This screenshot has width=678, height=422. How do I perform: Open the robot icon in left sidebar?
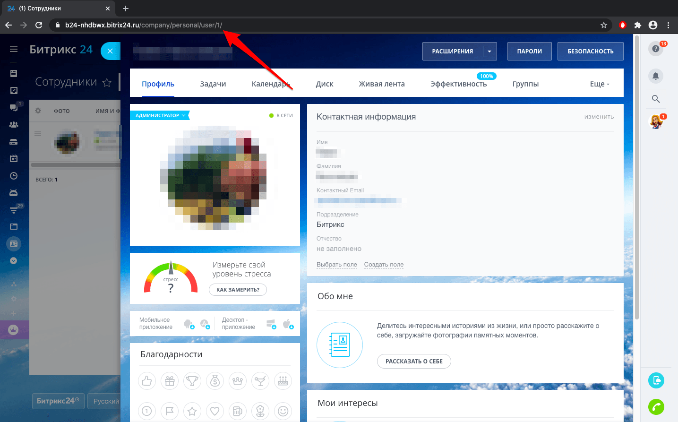pyautogui.click(x=14, y=192)
